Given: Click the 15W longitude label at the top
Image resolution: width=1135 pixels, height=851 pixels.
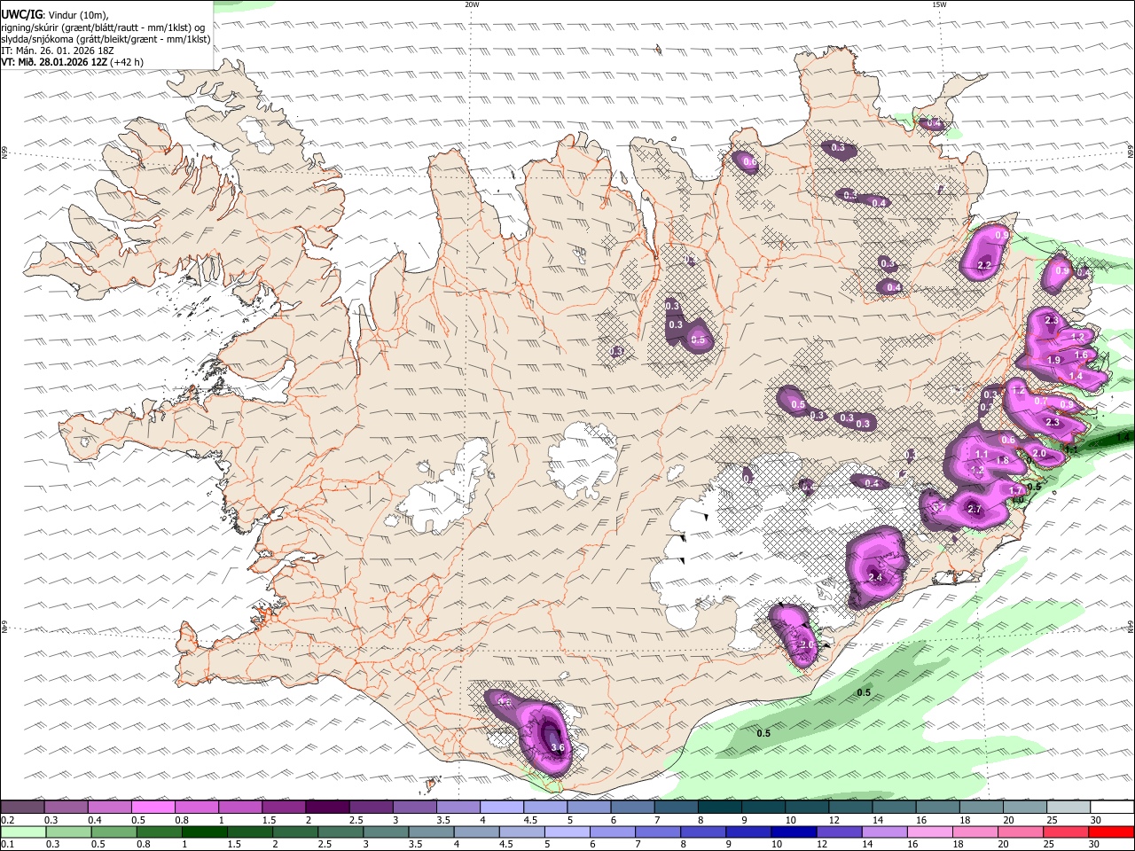Looking at the screenshot, I should pos(938,4).
